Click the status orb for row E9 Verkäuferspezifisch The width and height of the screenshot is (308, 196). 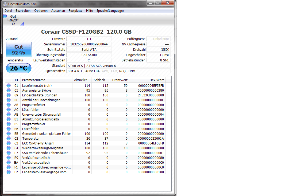click(9, 158)
